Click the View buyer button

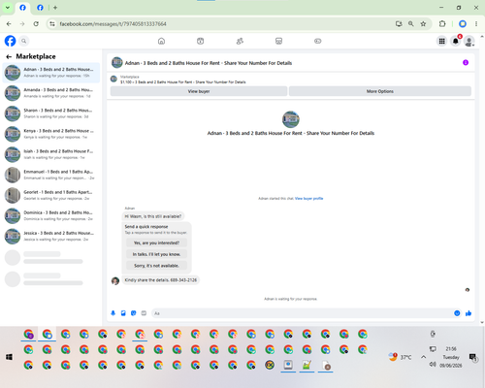pos(199,91)
